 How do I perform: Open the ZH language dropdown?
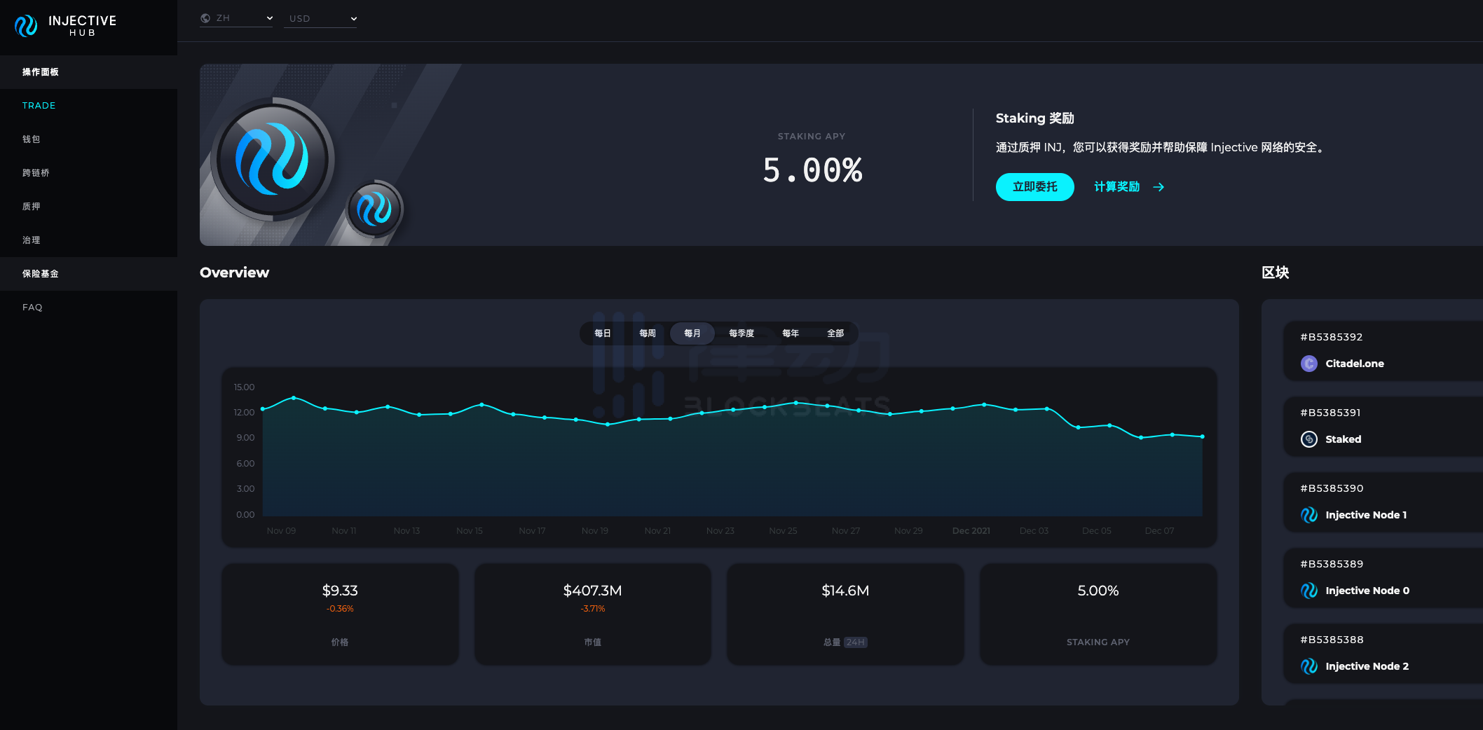(236, 18)
